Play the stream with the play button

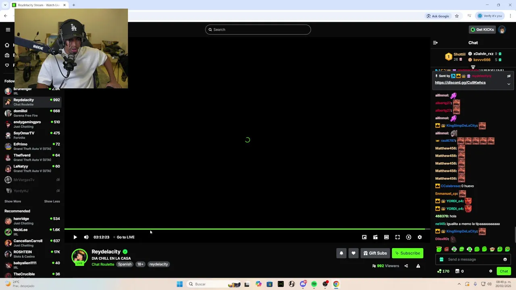click(x=75, y=237)
